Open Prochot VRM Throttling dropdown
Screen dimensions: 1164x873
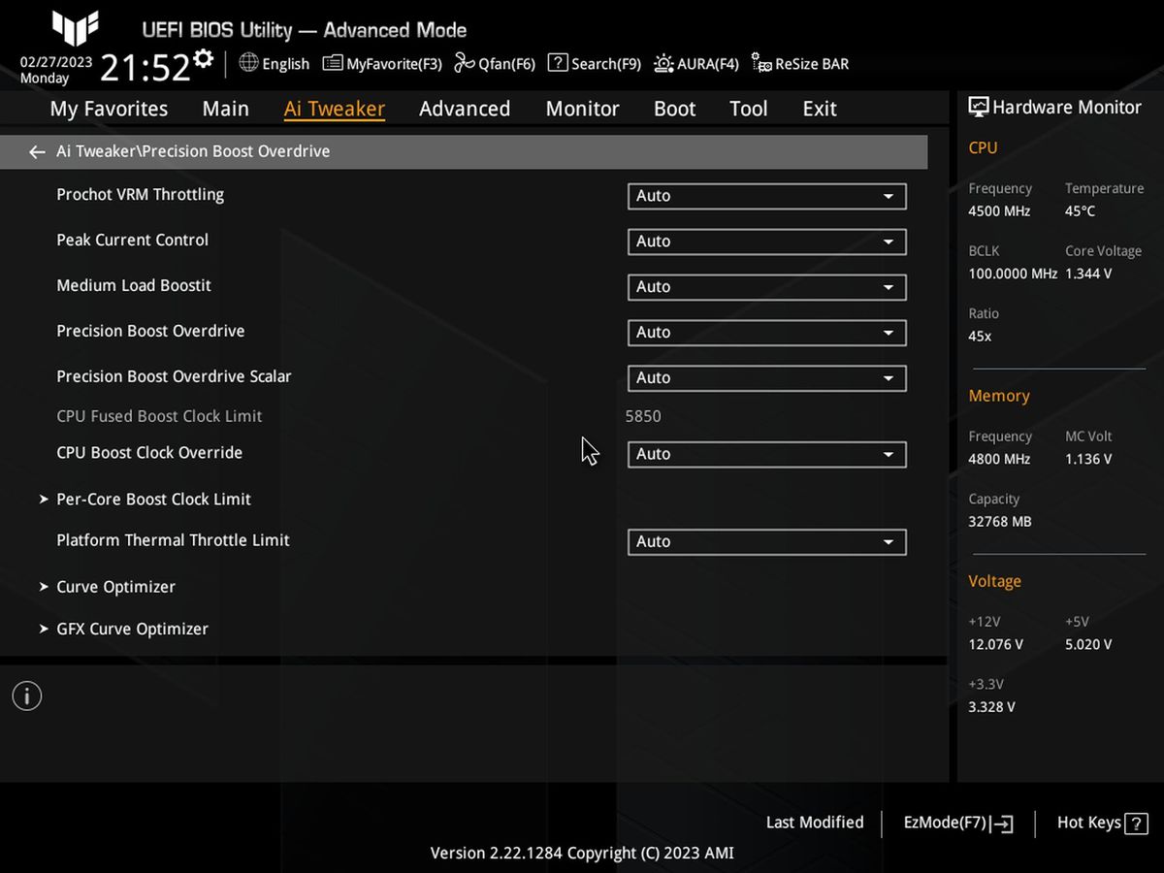766,196
